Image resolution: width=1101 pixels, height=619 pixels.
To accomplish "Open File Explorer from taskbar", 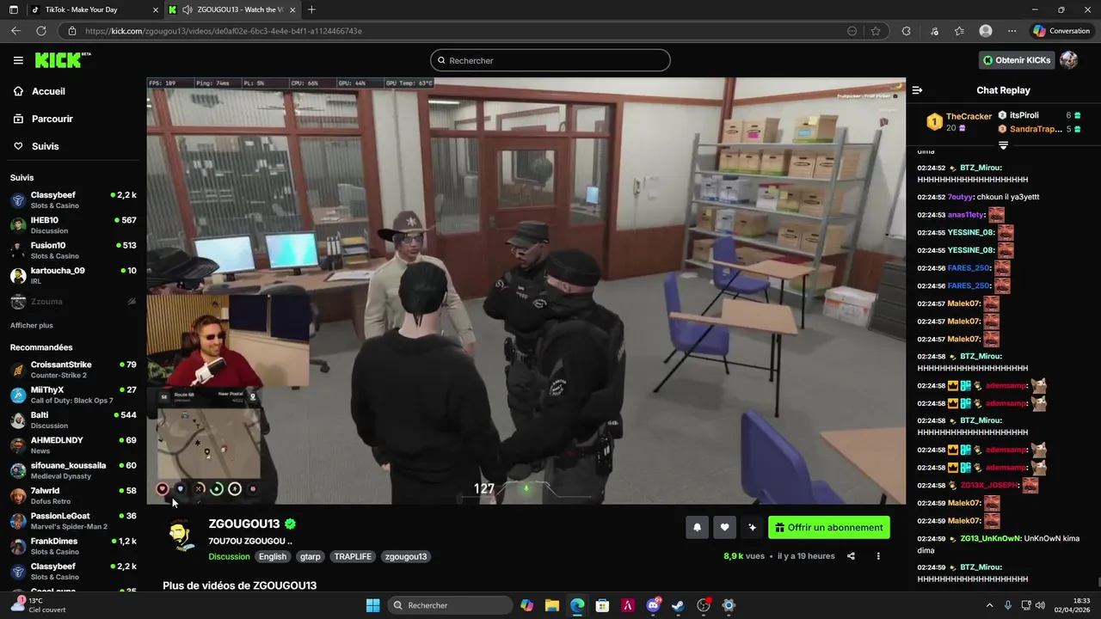I will 551,605.
